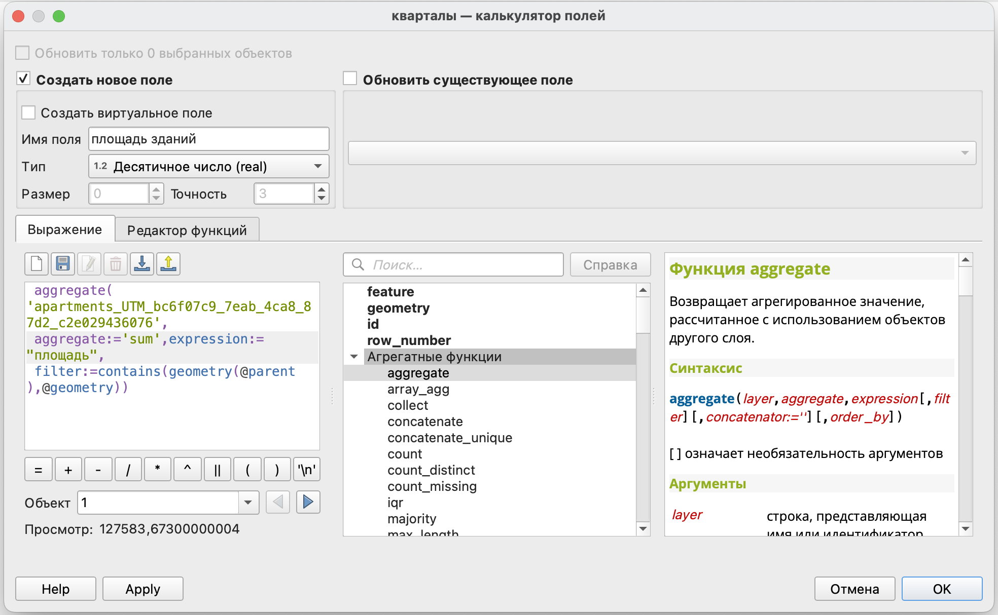Toggle 'Обновить существующее поле' checkbox
Image resolution: width=998 pixels, height=615 pixels.
tap(350, 79)
